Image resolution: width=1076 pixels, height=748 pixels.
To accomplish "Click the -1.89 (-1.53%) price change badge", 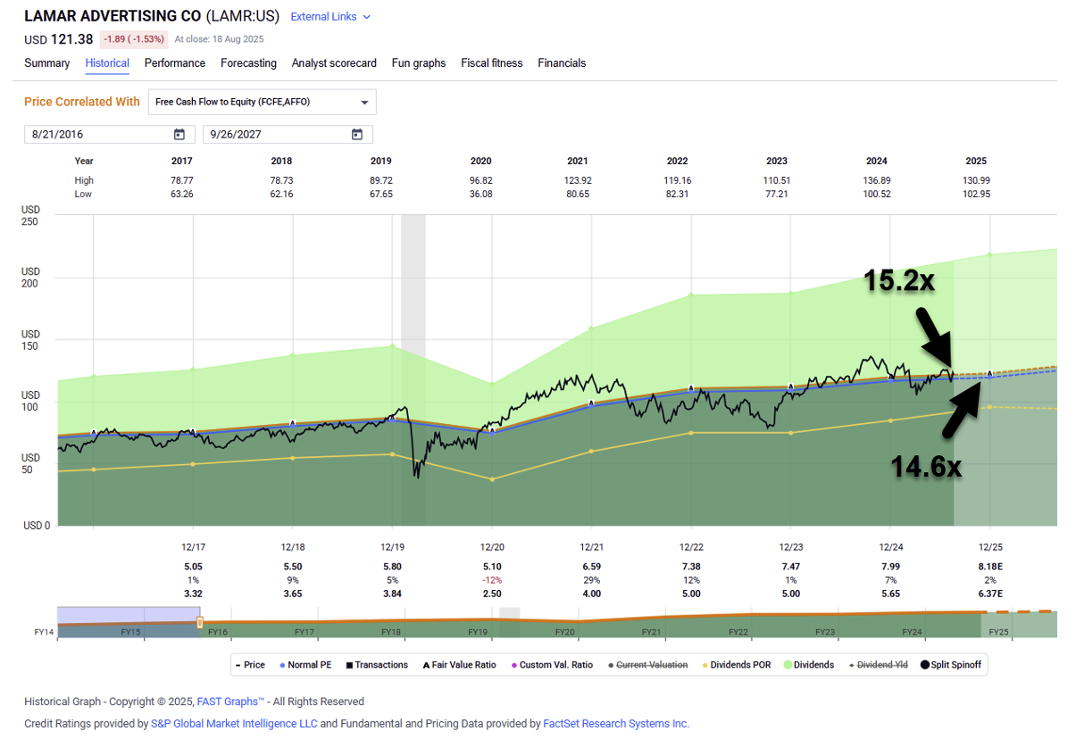I will tap(134, 39).
